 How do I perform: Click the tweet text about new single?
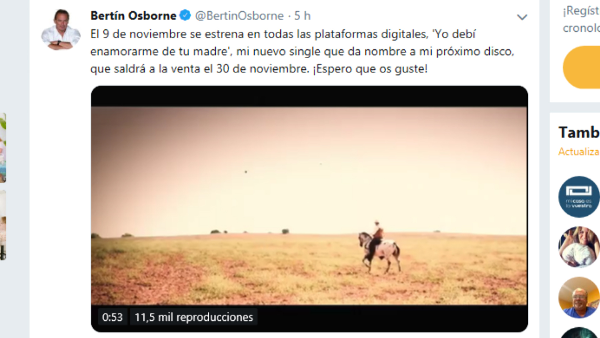pyautogui.click(x=302, y=51)
